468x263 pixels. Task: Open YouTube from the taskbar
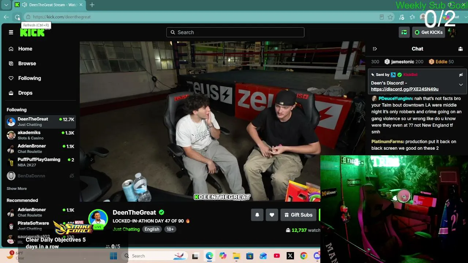[x=277, y=256]
